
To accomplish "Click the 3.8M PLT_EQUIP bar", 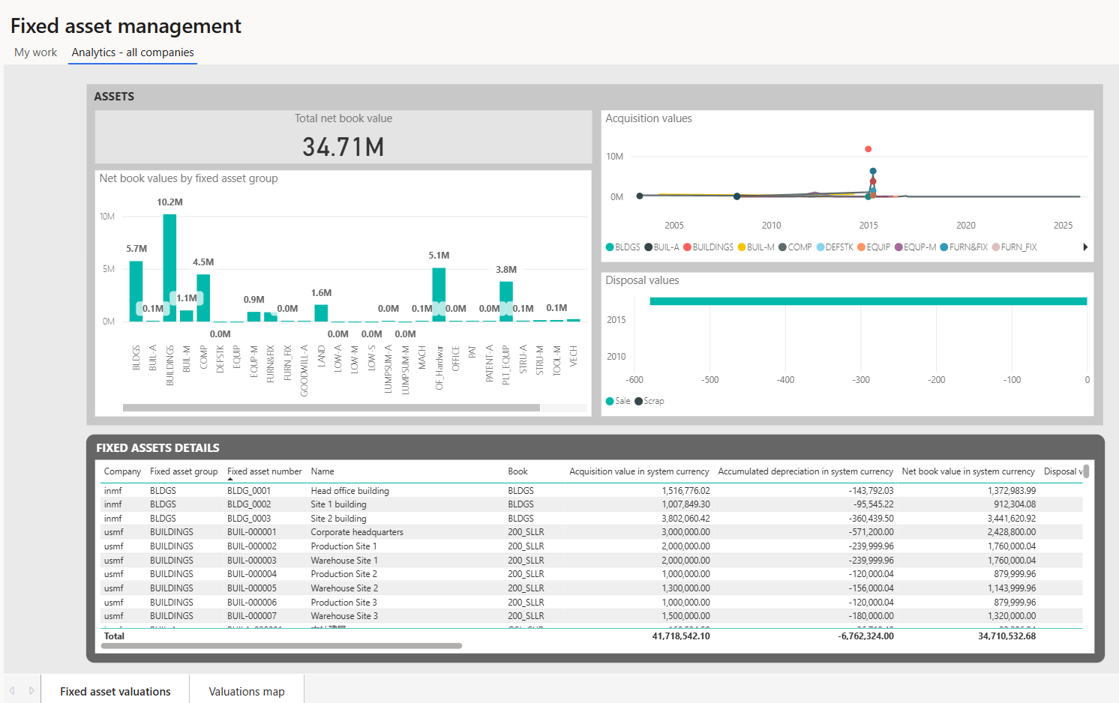I will coord(506,301).
